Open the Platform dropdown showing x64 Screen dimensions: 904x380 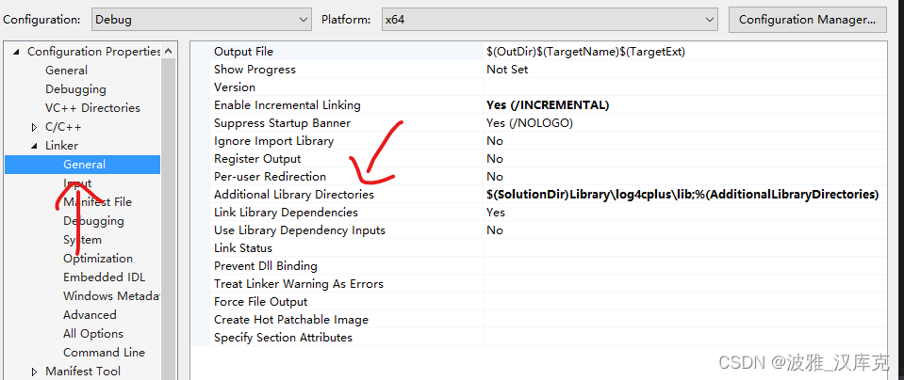click(x=550, y=20)
